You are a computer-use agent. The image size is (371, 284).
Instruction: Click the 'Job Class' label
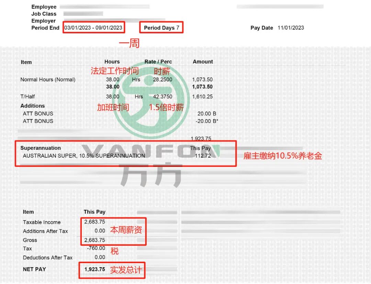[44, 14]
